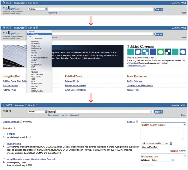Expand How To menu in the MeSH panel bar

pos(33,105)
